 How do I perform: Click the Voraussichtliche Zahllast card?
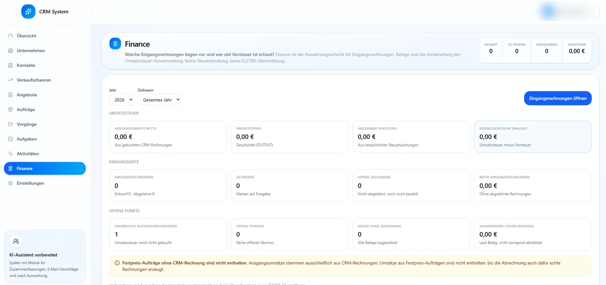point(533,136)
